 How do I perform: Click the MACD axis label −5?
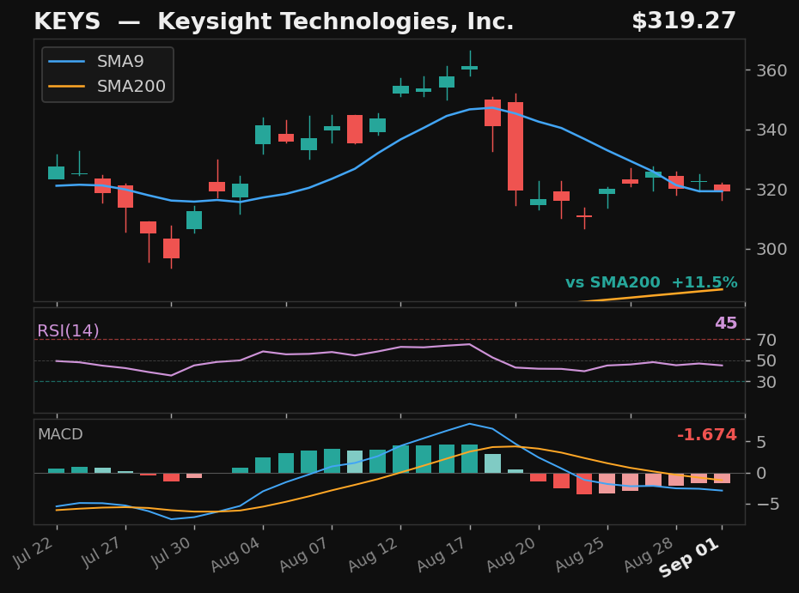(x=767, y=504)
